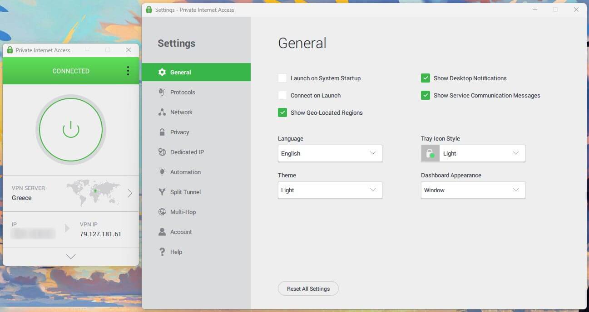Open the Tray Icon Style dropdown
The width and height of the screenshot is (589, 312).
point(473,153)
